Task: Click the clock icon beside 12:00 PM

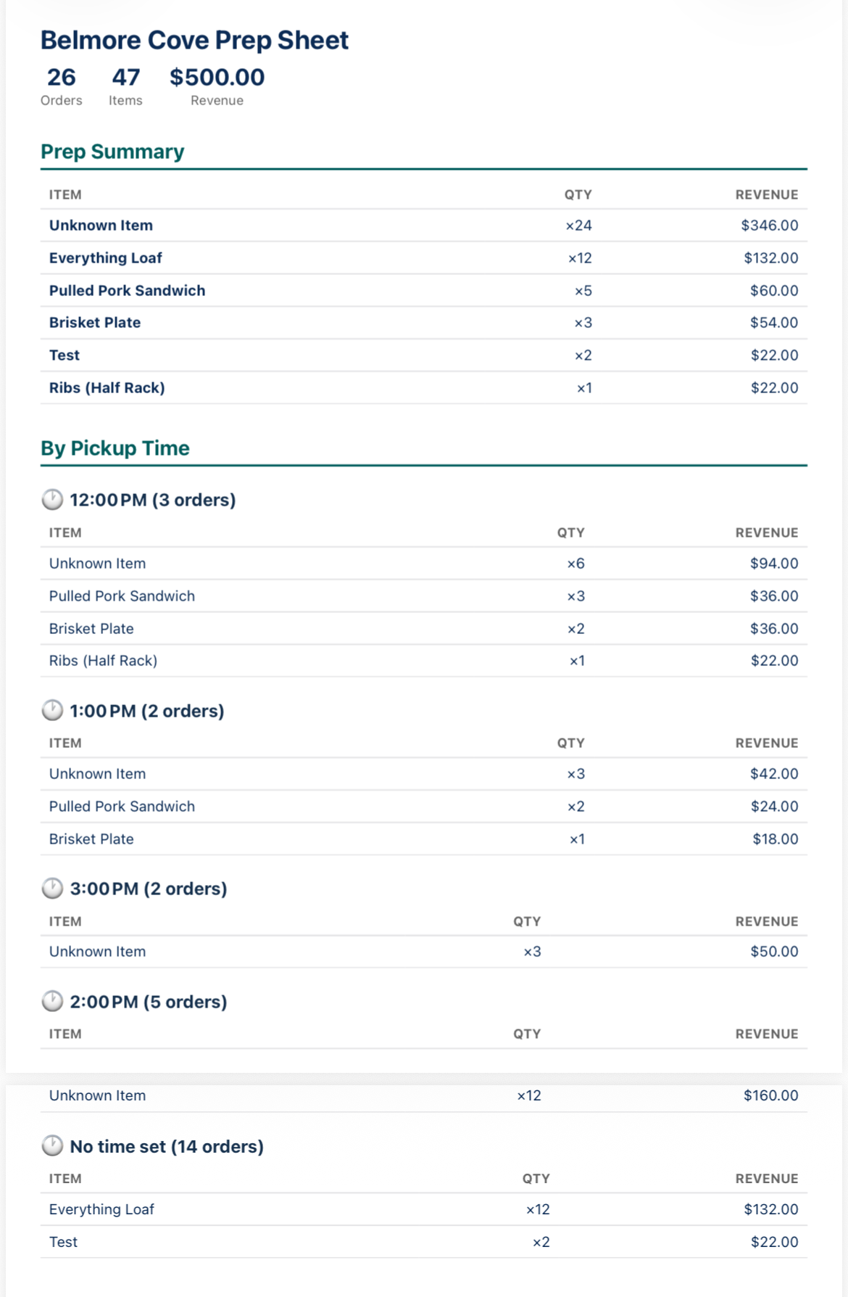Action: pos(52,500)
